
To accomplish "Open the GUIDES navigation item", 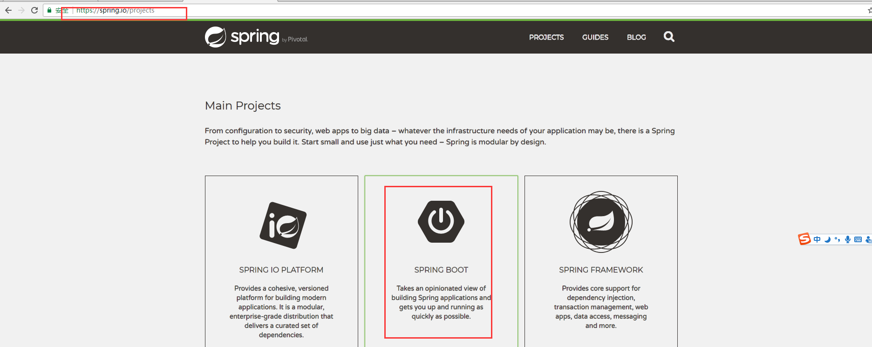I will click(x=595, y=37).
